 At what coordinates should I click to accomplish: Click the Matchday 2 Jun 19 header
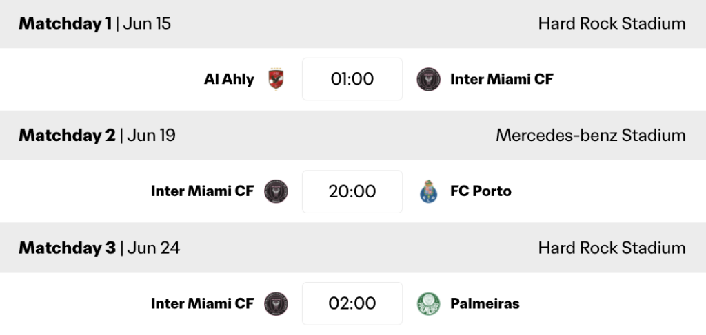point(97,136)
